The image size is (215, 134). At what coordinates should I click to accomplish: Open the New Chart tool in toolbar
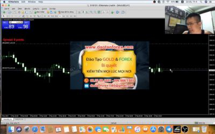coord(4,12)
